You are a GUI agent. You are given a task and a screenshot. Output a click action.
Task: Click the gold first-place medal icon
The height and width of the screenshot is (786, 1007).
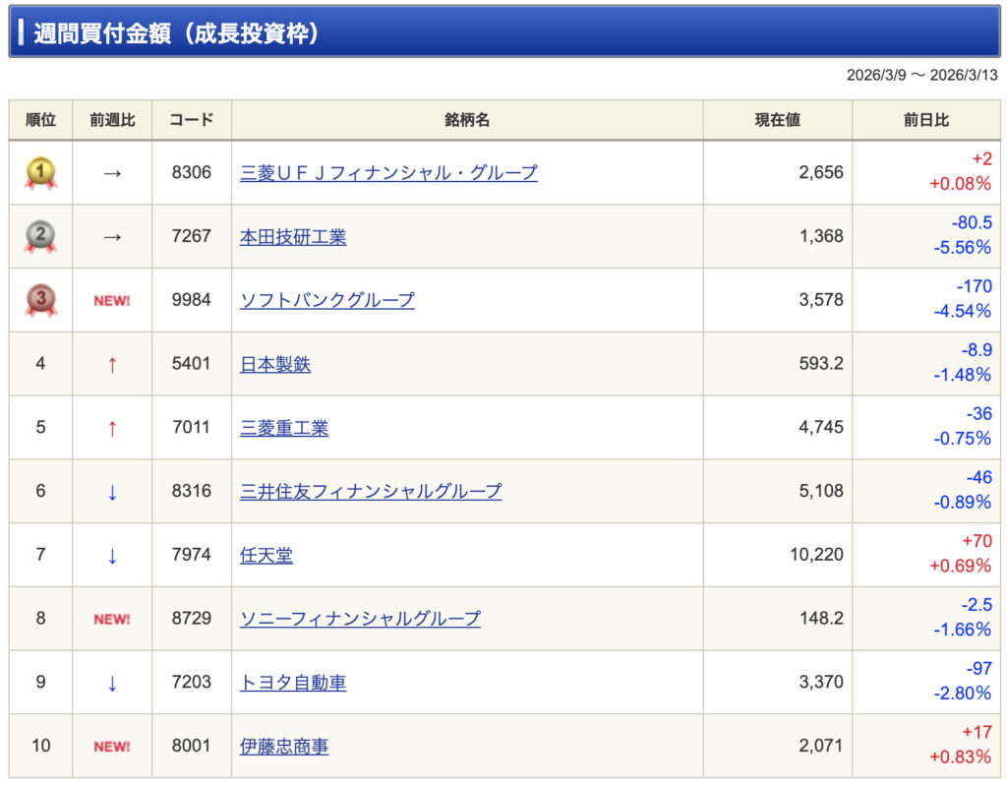click(40, 173)
